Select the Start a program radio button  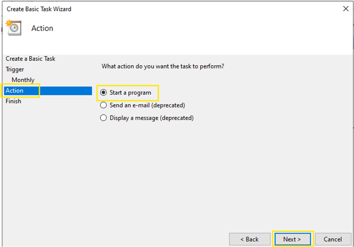(x=103, y=92)
